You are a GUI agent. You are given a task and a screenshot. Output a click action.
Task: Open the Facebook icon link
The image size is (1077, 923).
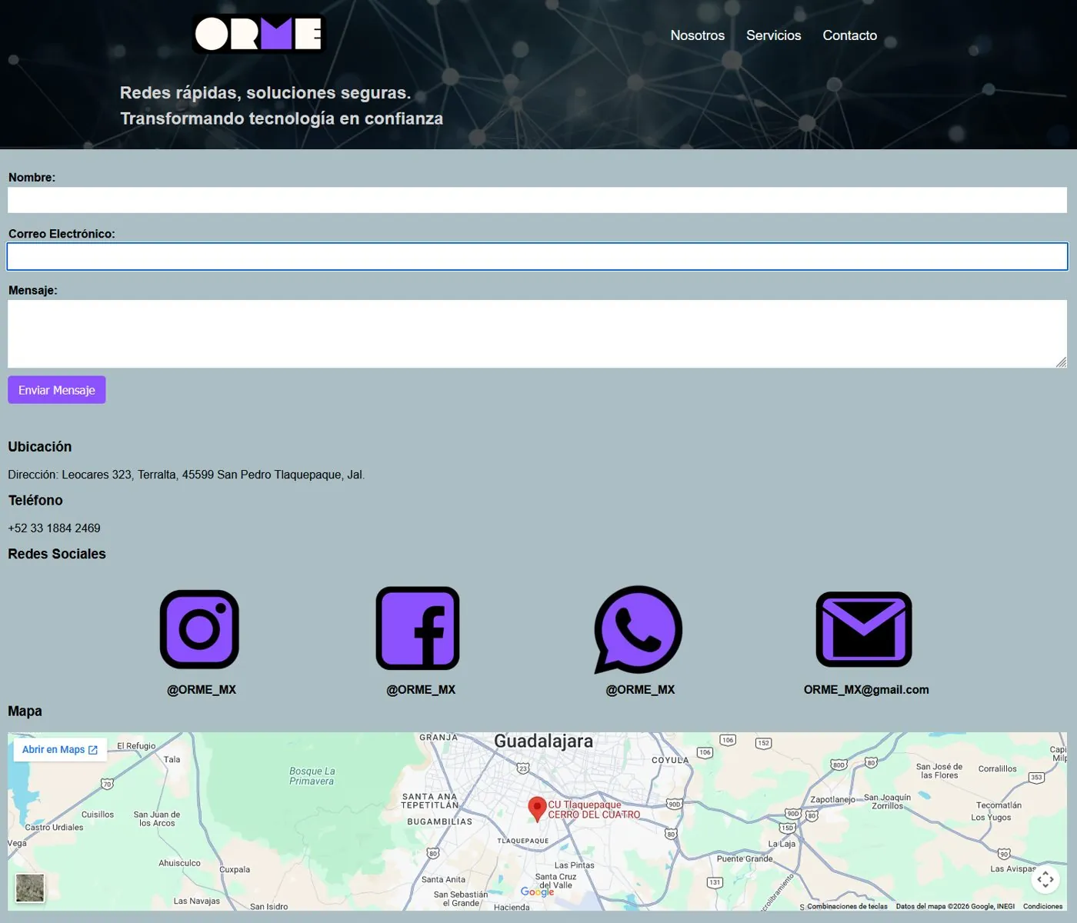pos(418,628)
